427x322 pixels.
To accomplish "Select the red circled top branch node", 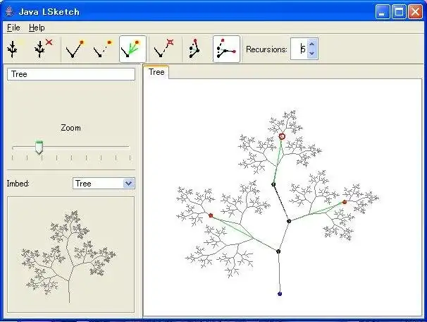I will 282,136.
